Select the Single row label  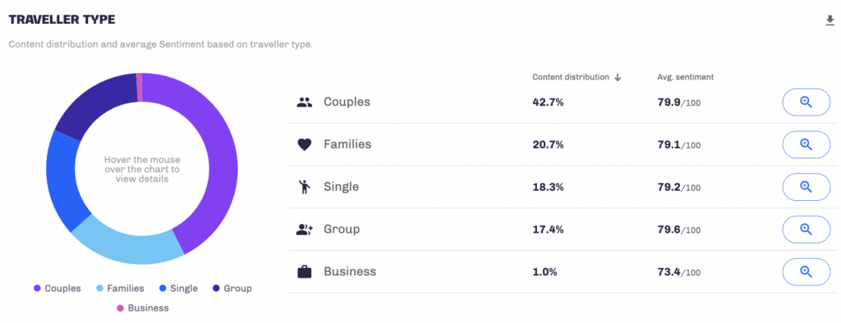point(341,187)
